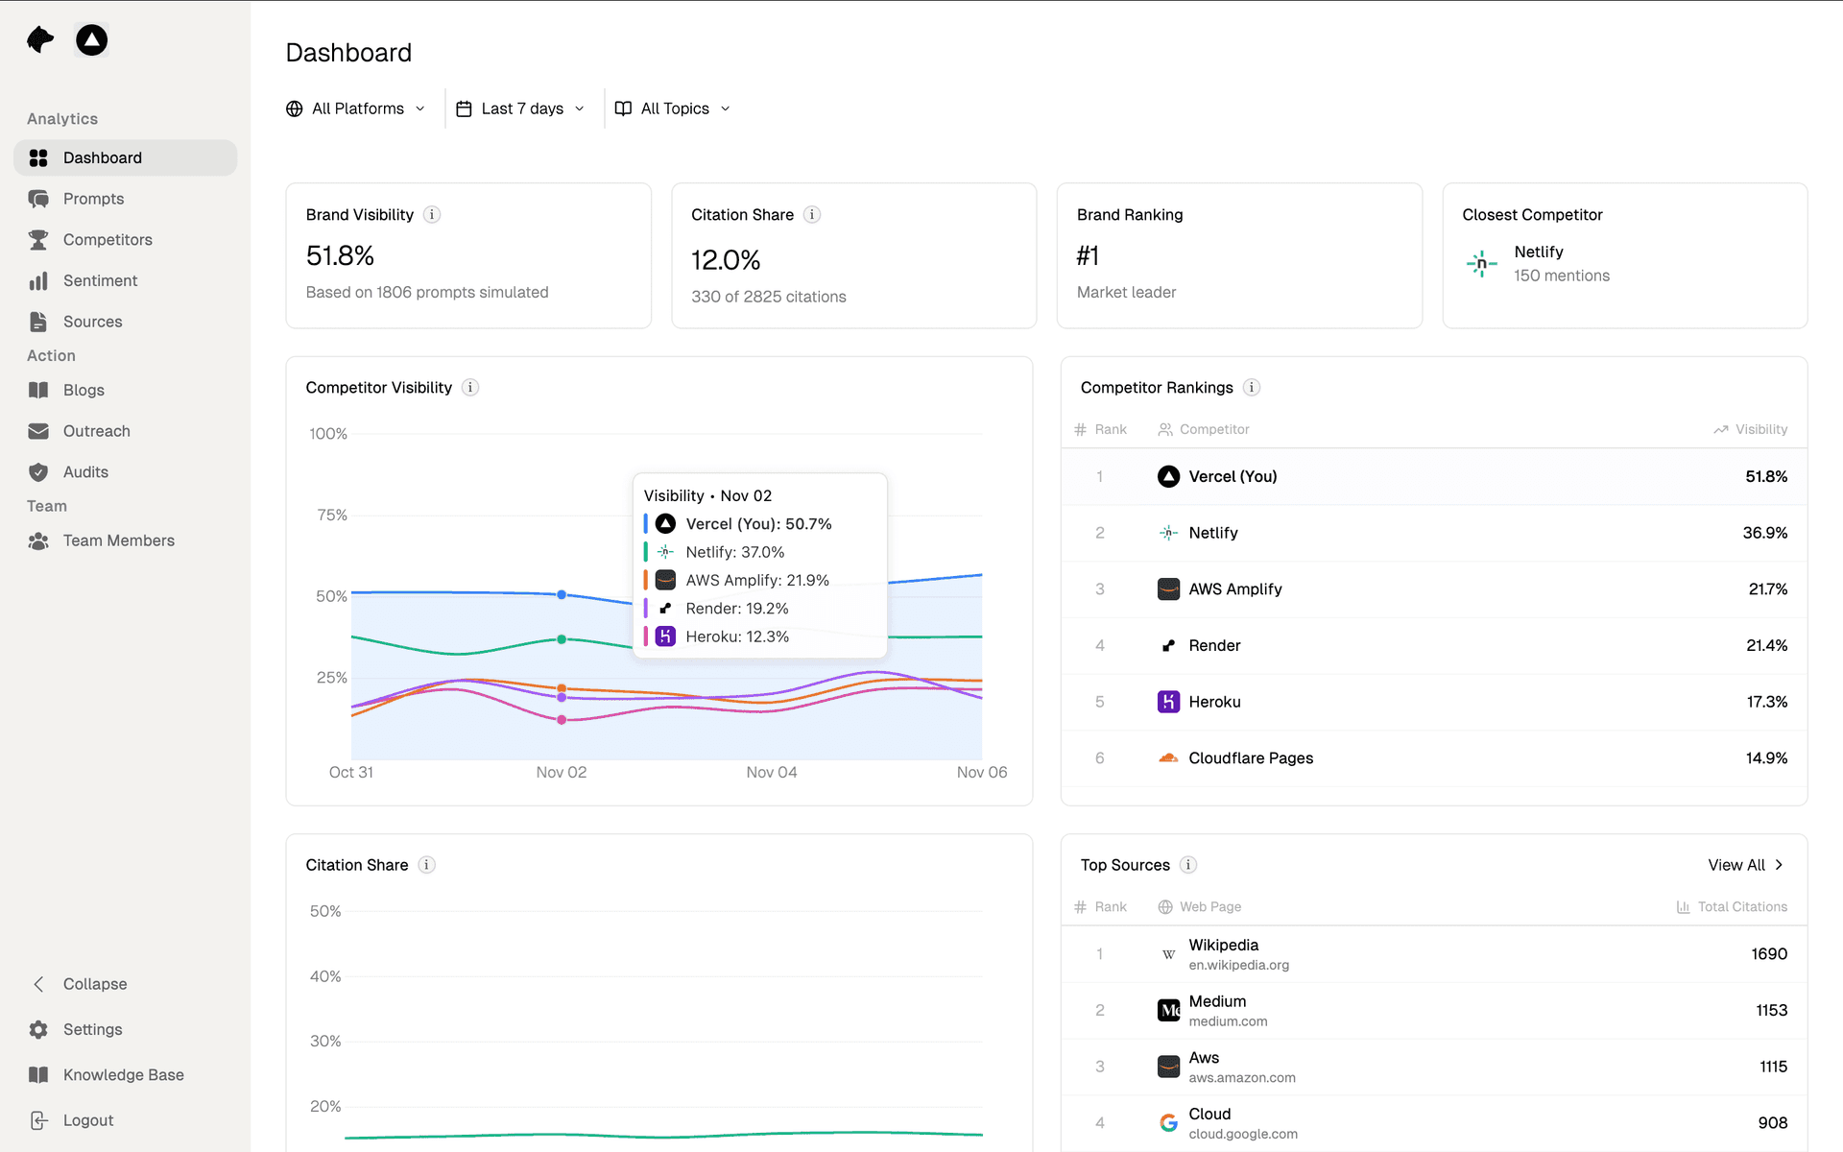
Task: Open the All Topics dropdown
Action: coord(673,108)
